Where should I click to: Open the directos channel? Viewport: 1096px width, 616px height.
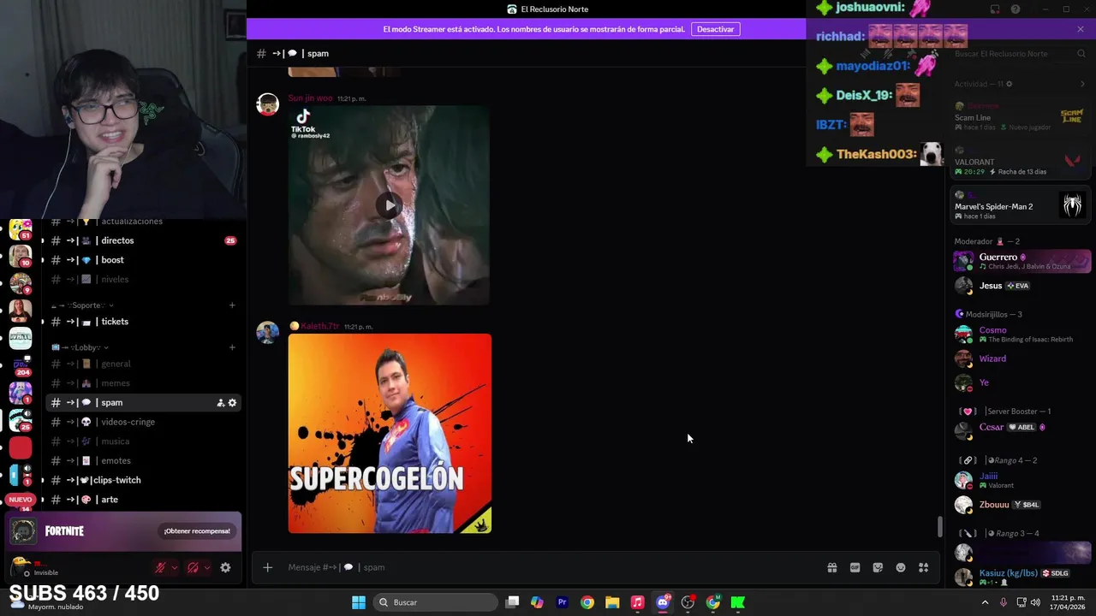[x=143, y=240]
